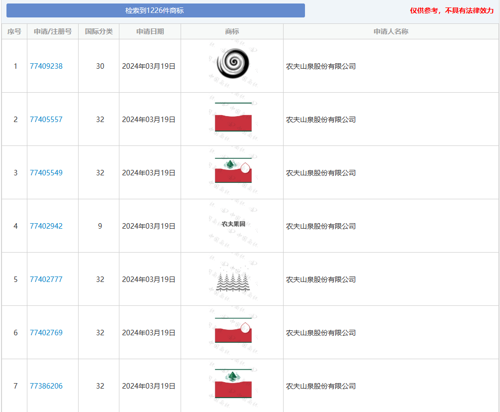Click the 农夫果园 text trademark image

click(x=233, y=225)
